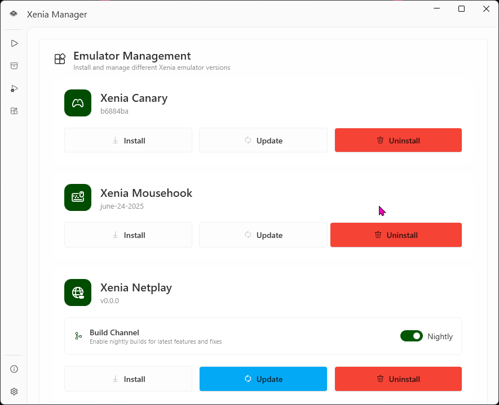Screen dimensions: 499x405
Task: Click the info icon at sidebar bottom
Action: coord(14,368)
